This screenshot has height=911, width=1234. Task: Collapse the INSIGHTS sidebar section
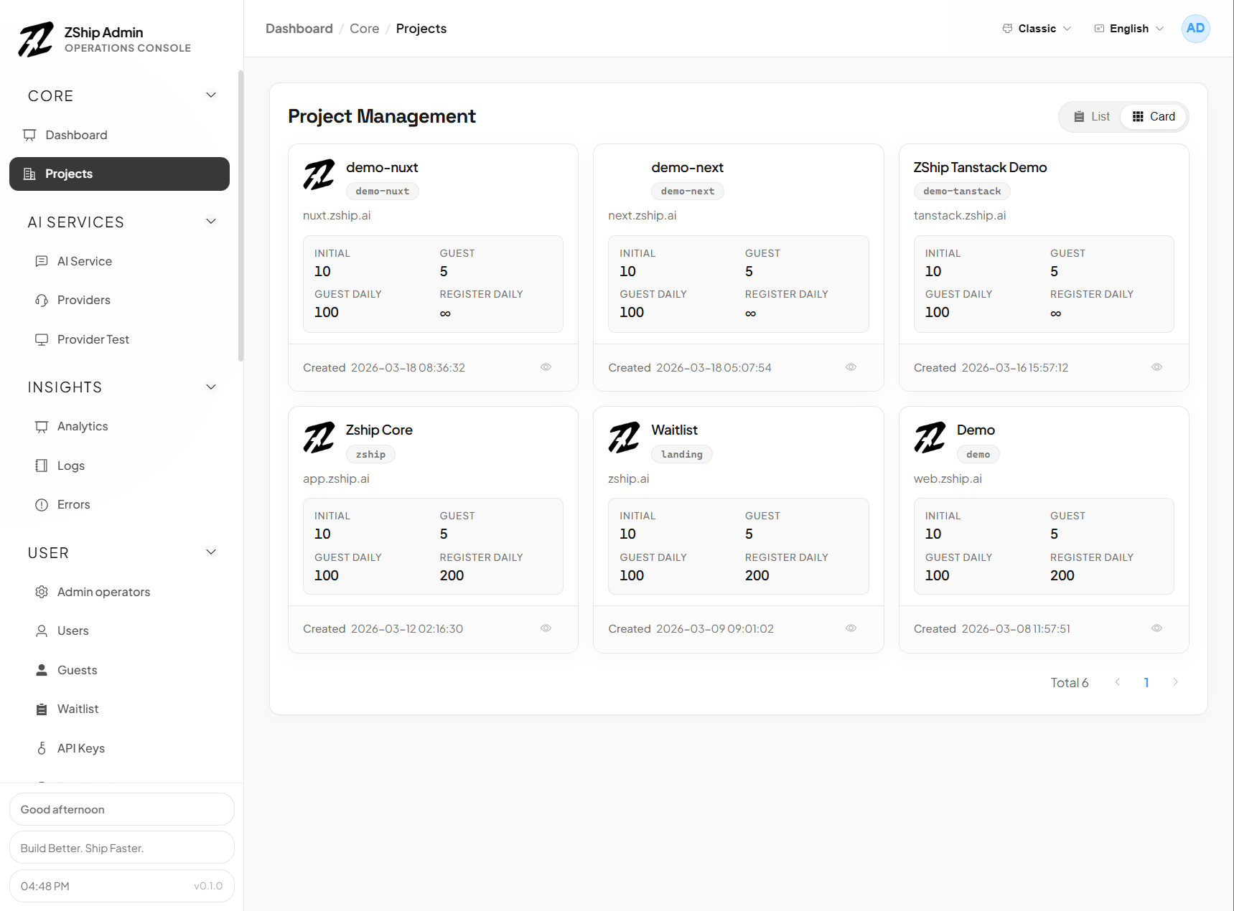click(211, 387)
